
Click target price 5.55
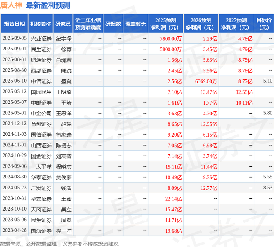click(x=268, y=177)
